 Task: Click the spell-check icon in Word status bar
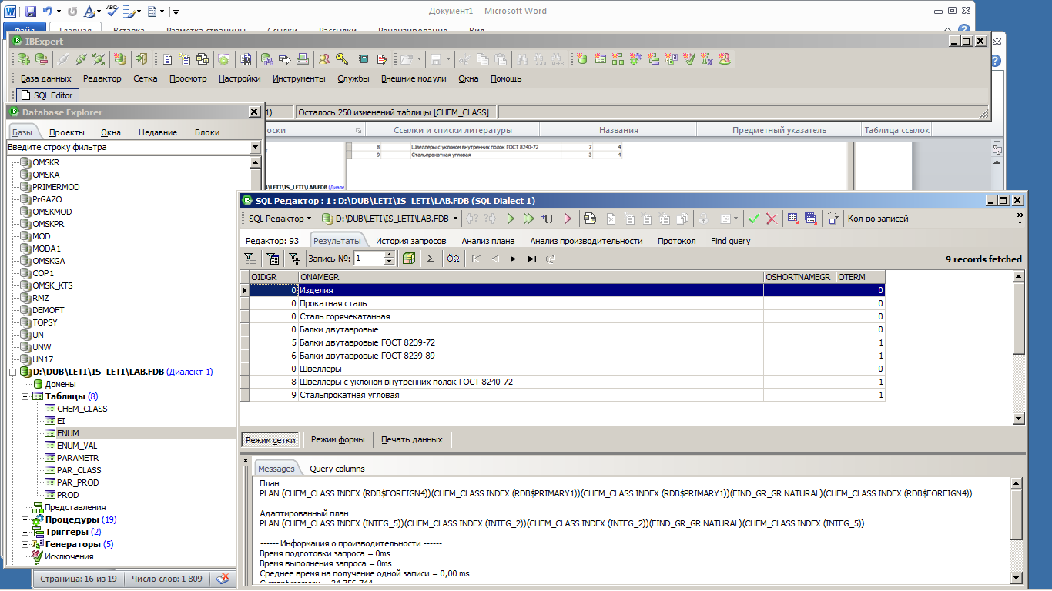[223, 578]
